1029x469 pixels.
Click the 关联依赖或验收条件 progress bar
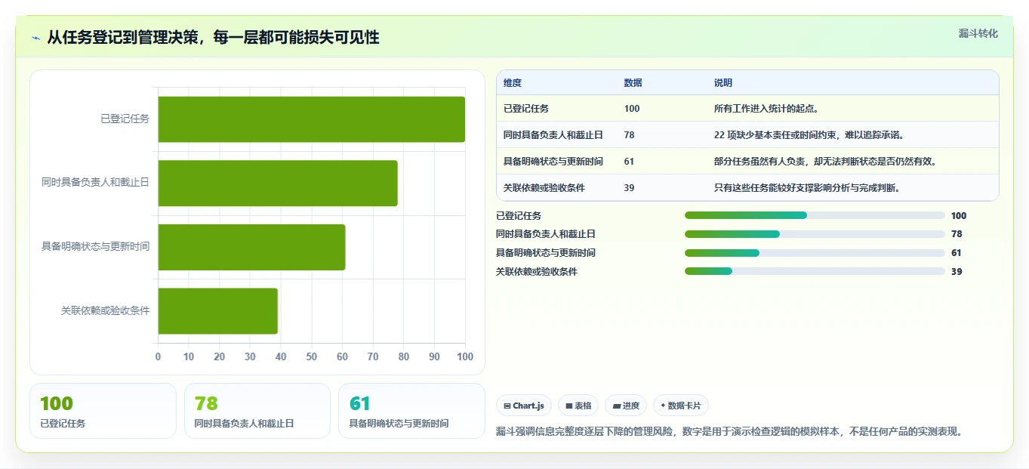[x=815, y=271]
